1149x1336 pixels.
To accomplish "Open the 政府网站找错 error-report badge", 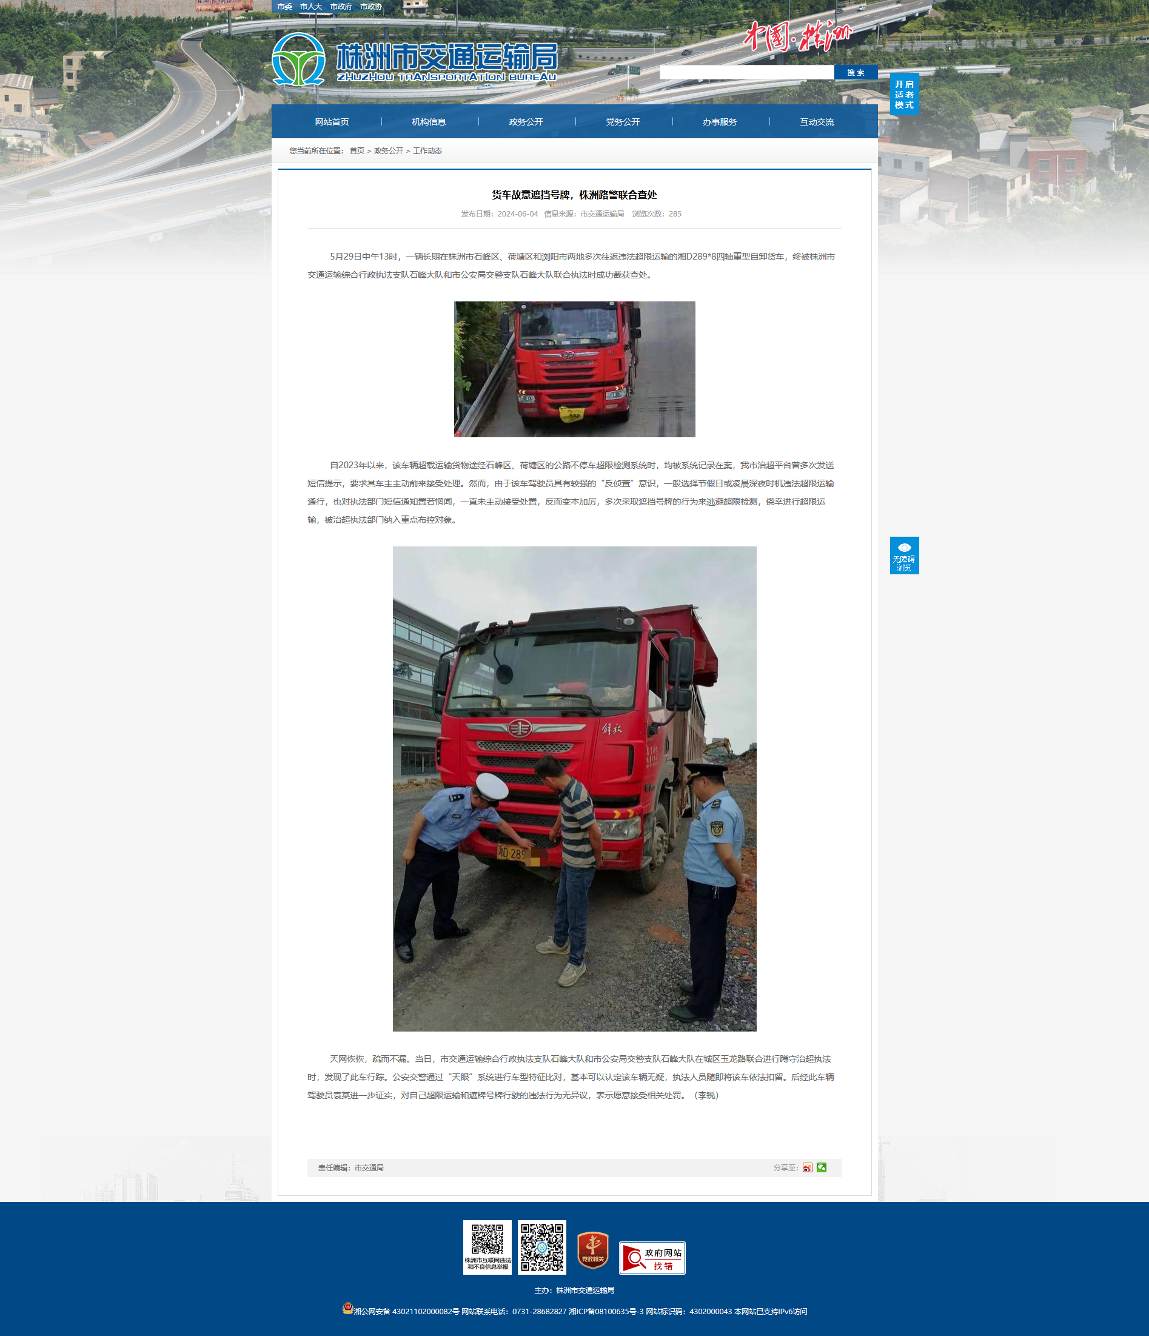I will (x=652, y=1258).
